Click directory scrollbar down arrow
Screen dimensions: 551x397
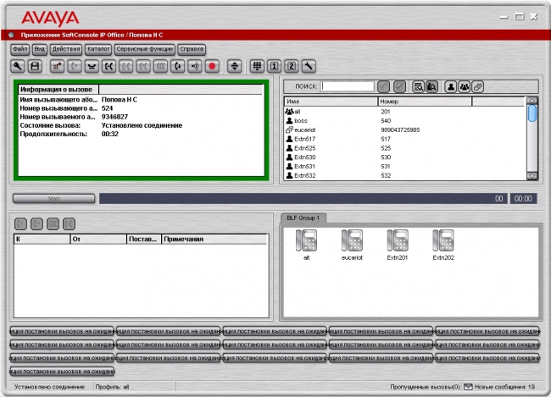532,176
